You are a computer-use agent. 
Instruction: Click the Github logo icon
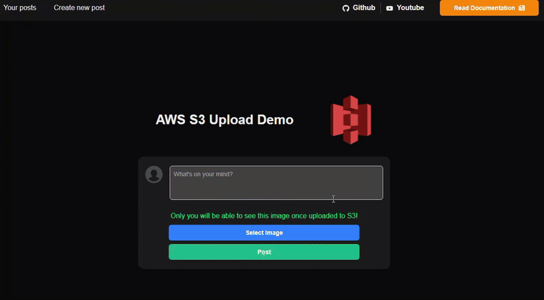[x=345, y=8]
